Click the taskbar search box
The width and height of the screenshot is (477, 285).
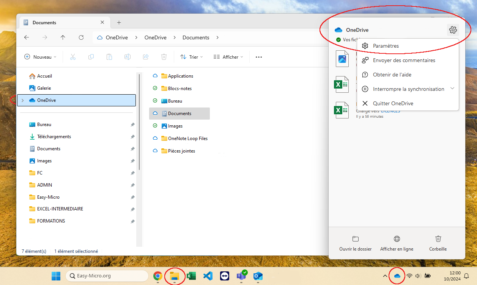(x=107, y=276)
